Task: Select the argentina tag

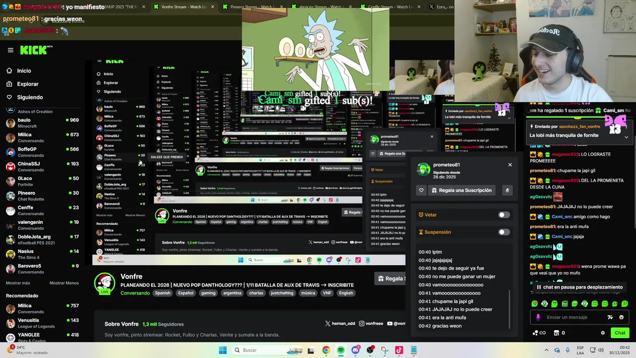Action: pos(232,293)
